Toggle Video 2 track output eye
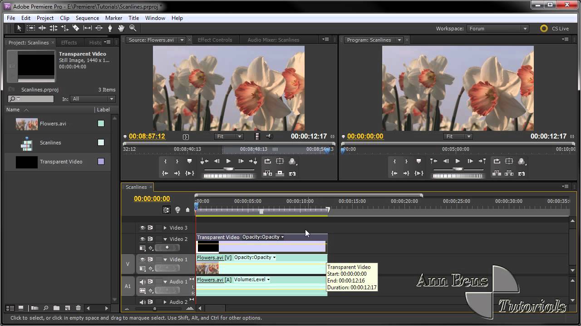 pyautogui.click(x=142, y=239)
